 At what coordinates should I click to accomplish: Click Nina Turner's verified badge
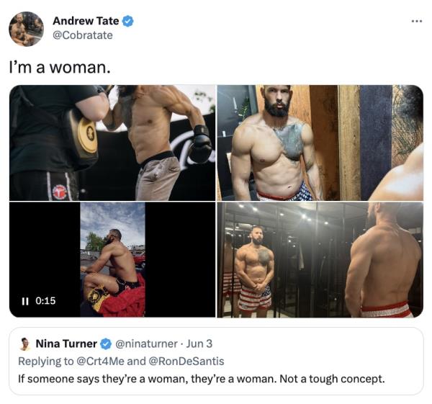coord(106,344)
